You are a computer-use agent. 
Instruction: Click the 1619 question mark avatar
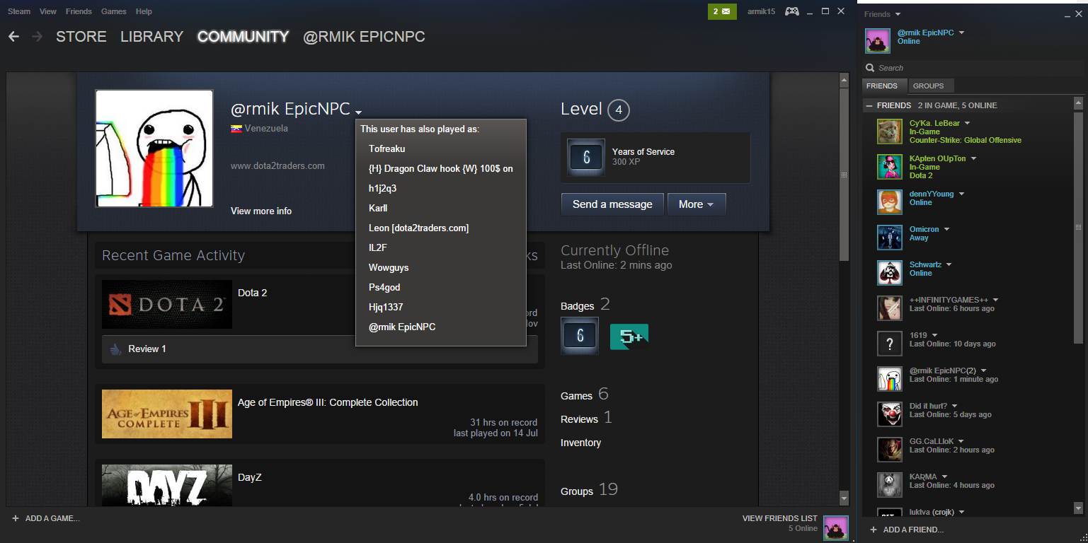[890, 344]
